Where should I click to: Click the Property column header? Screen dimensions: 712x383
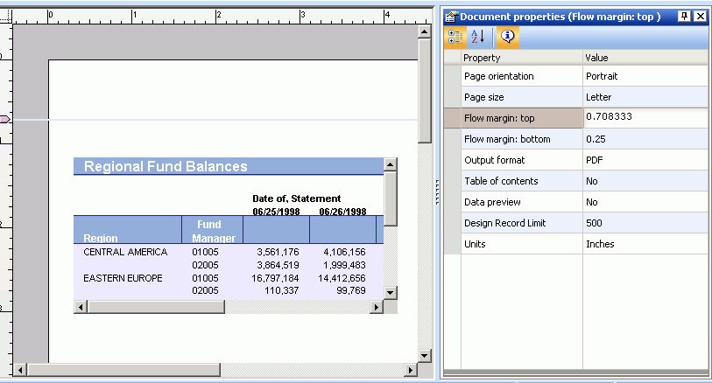click(521, 58)
